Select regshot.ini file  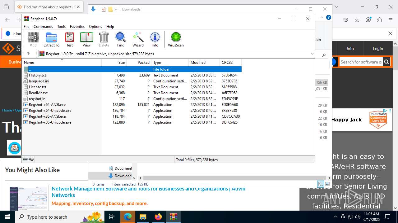[132, 98]
